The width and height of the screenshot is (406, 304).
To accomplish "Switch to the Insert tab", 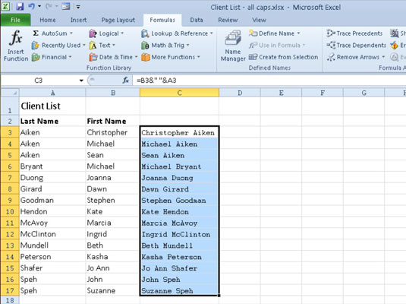I will click(x=78, y=20).
